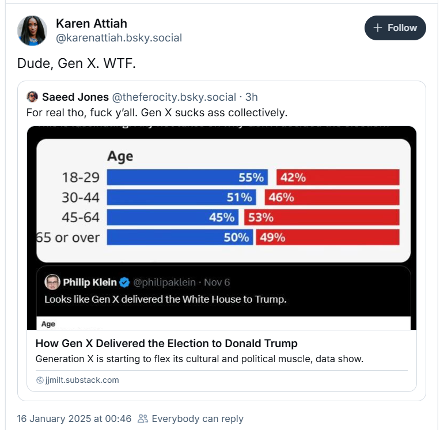Click the 3h timestamp on quoted post
The width and height of the screenshot is (440, 430).
pyautogui.click(x=252, y=97)
